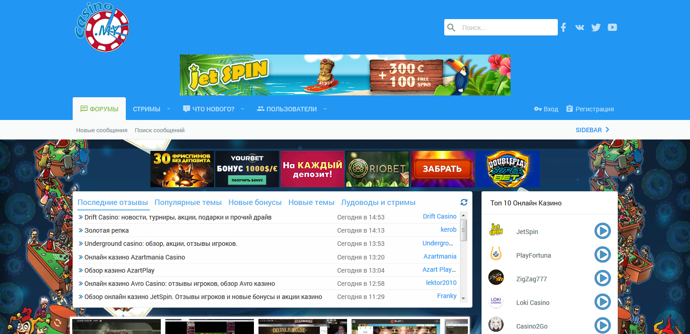Open Новые сообщения link
This screenshot has height=334, width=690.
(x=102, y=130)
